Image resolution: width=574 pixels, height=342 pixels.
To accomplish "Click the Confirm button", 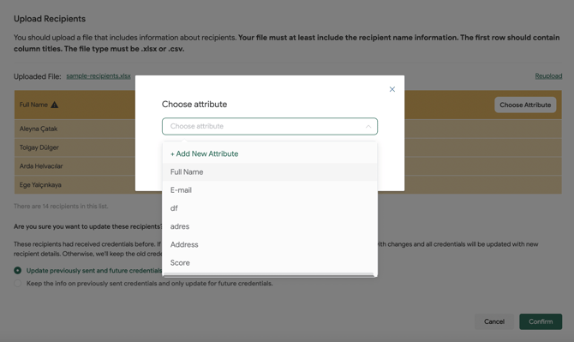I will (541, 321).
